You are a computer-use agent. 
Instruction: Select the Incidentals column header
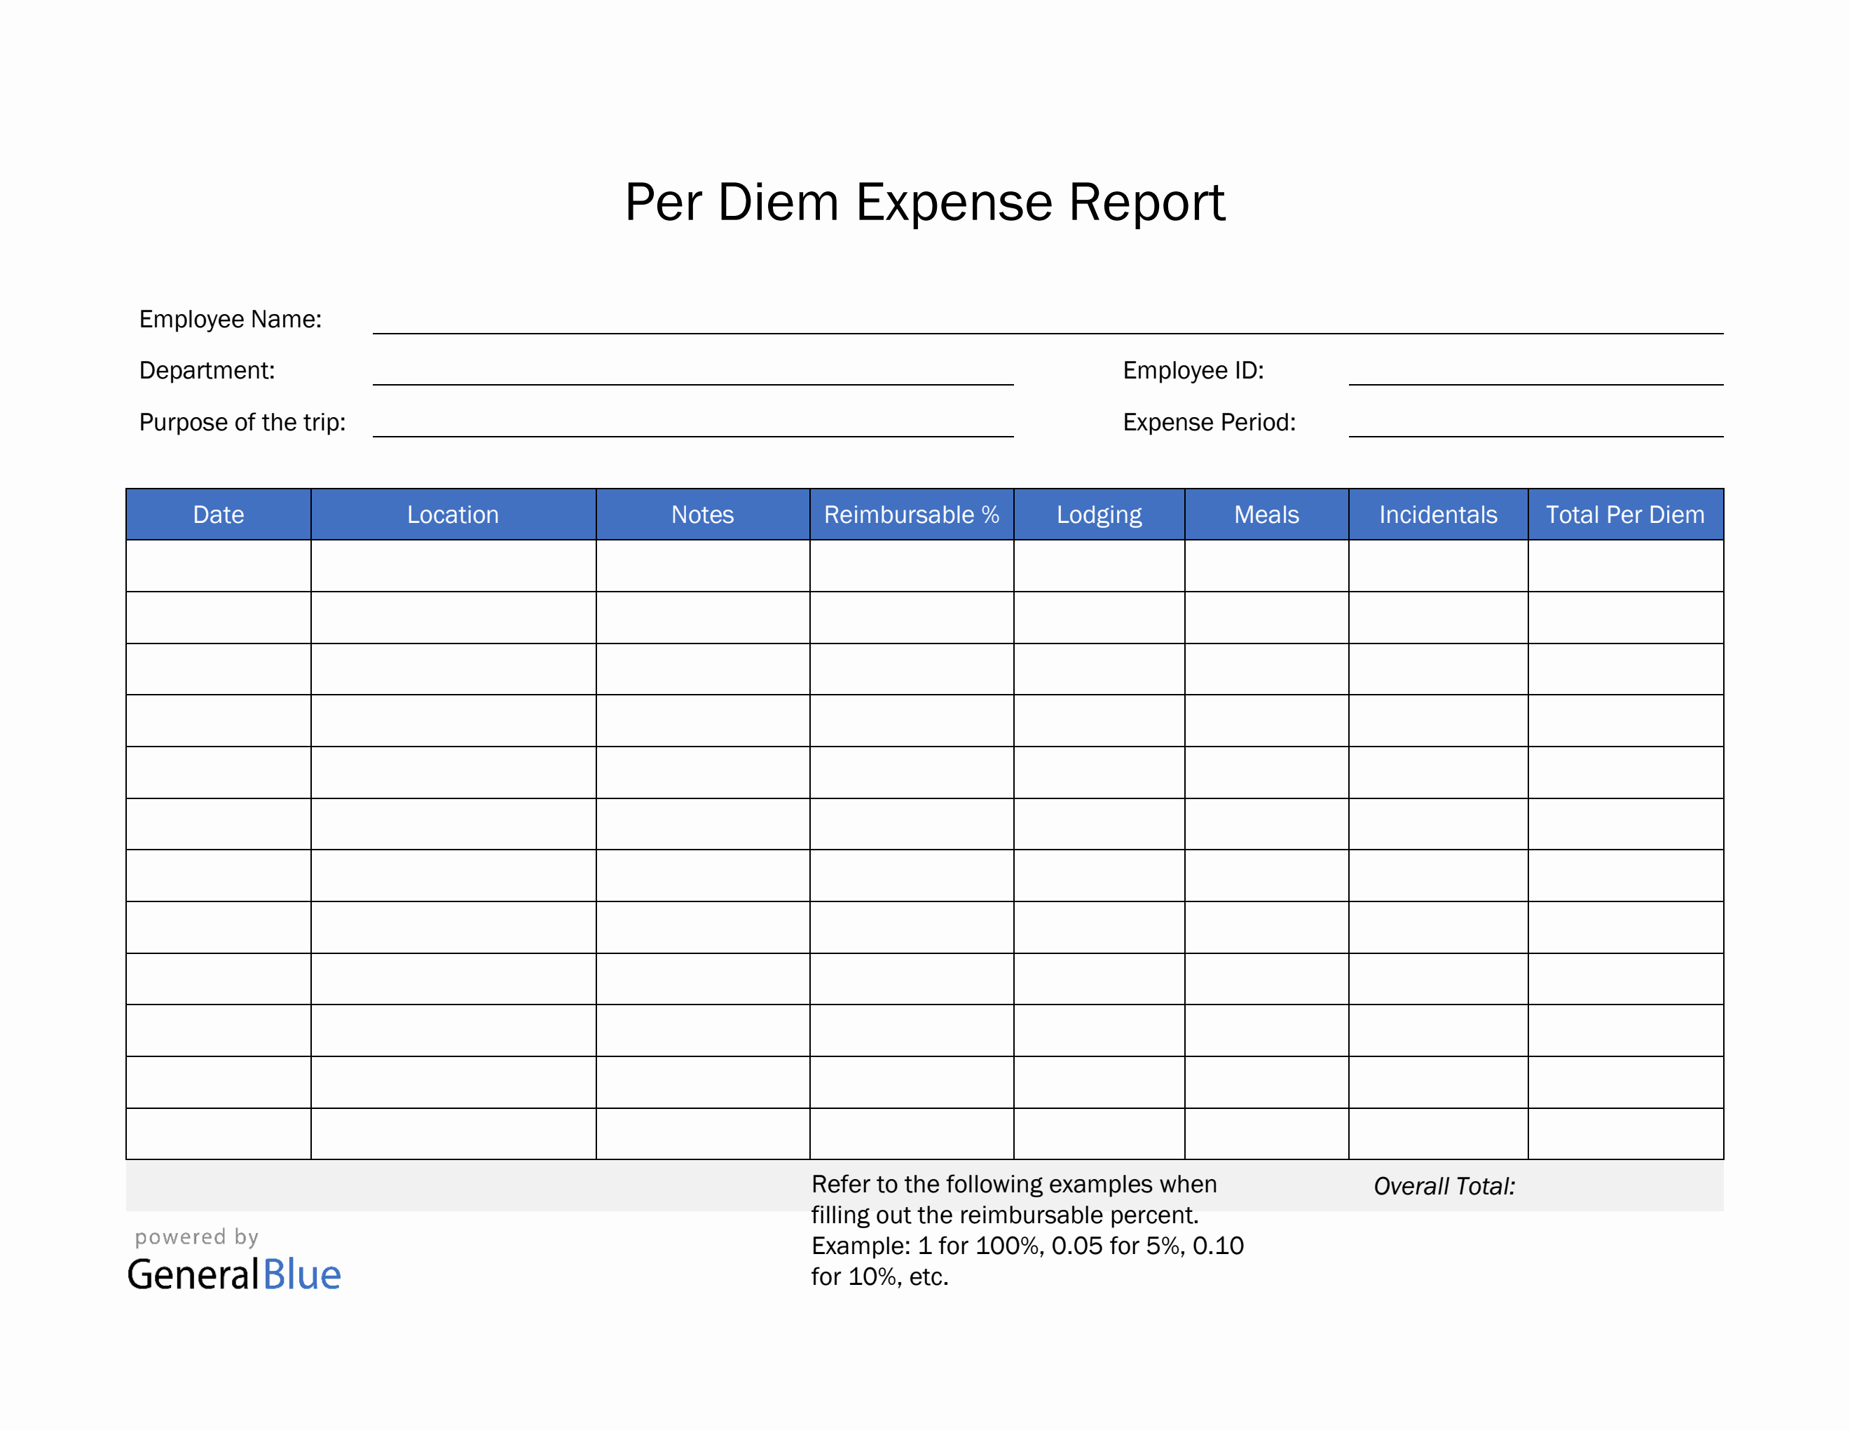1436,515
